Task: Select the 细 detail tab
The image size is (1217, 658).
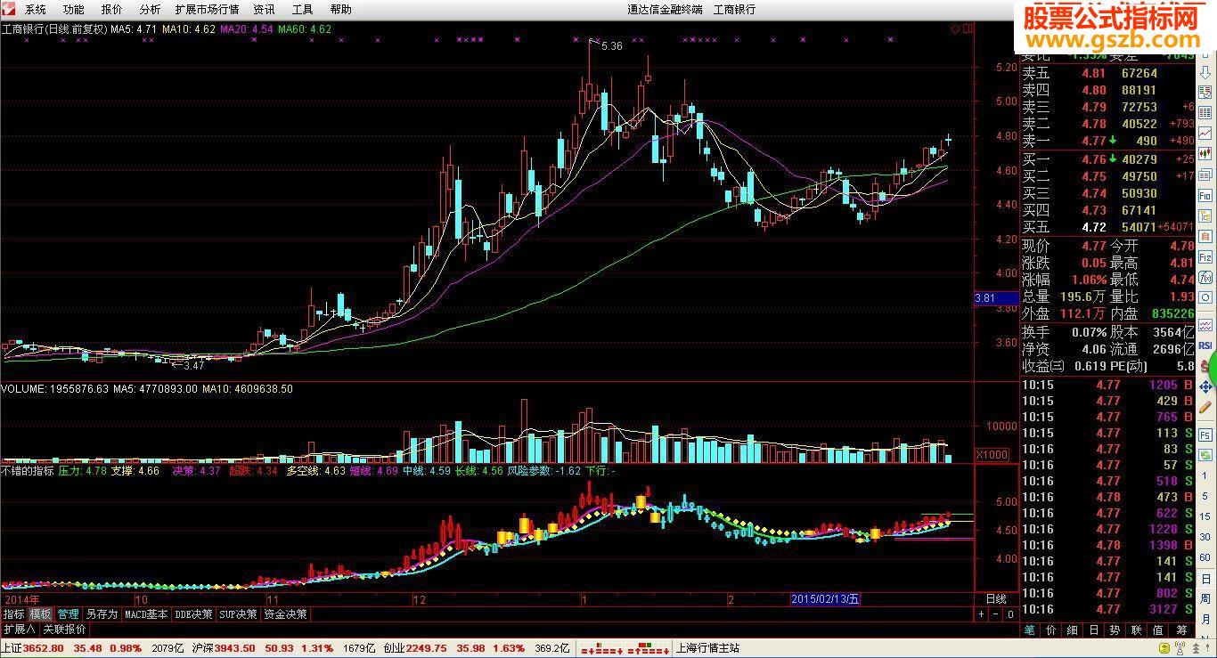Action: coord(1073,630)
